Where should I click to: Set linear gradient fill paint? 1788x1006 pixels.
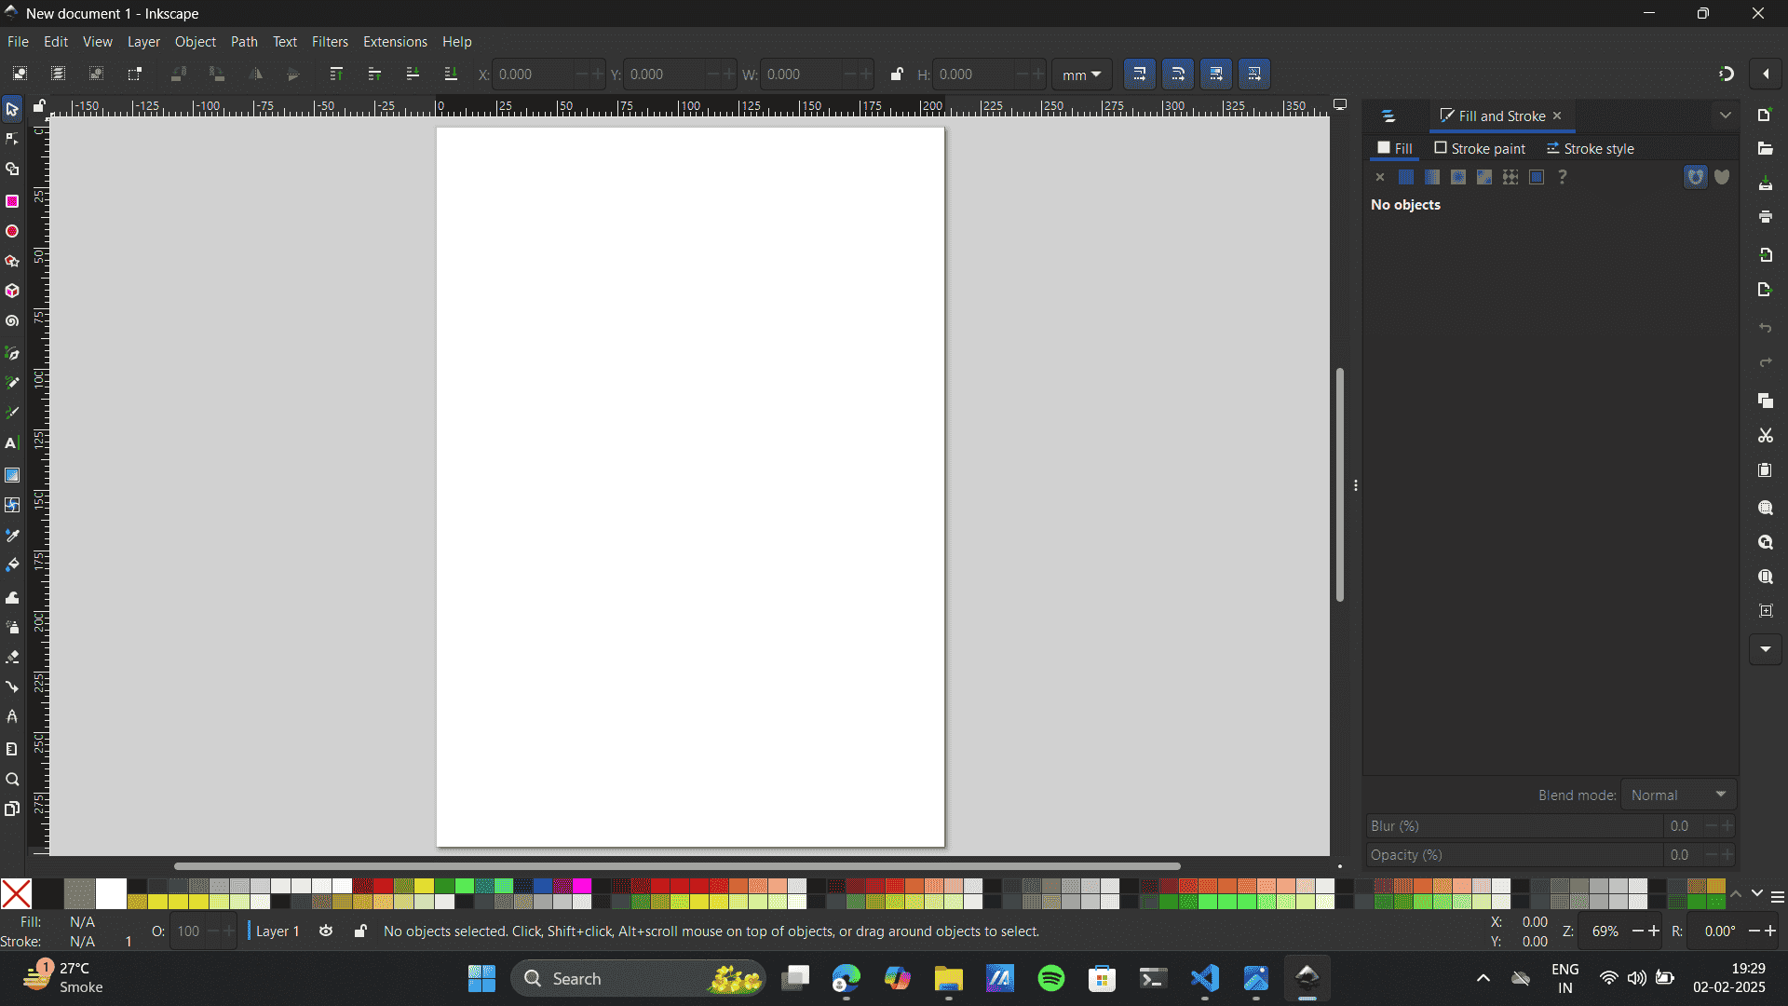click(x=1432, y=177)
